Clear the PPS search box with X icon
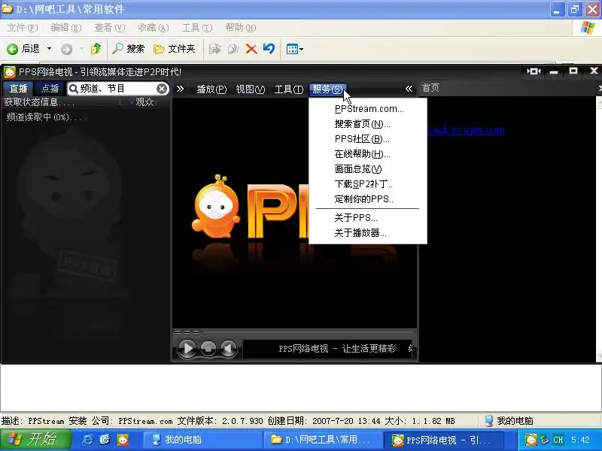The height and width of the screenshot is (451, 602). (162, 89)
